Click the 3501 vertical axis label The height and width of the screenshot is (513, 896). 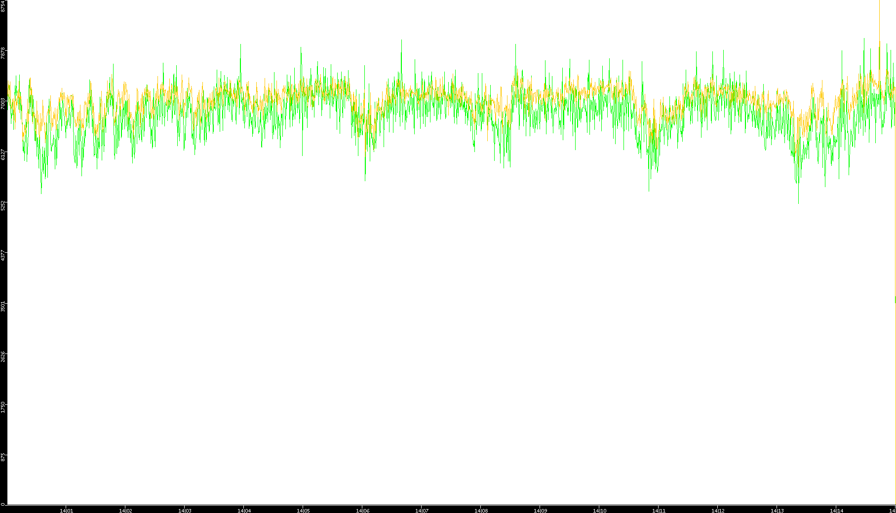click(3, 306)
